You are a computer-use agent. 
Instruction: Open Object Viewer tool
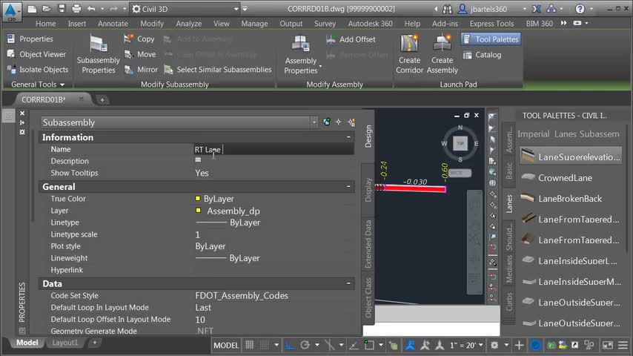click(37, 54)
